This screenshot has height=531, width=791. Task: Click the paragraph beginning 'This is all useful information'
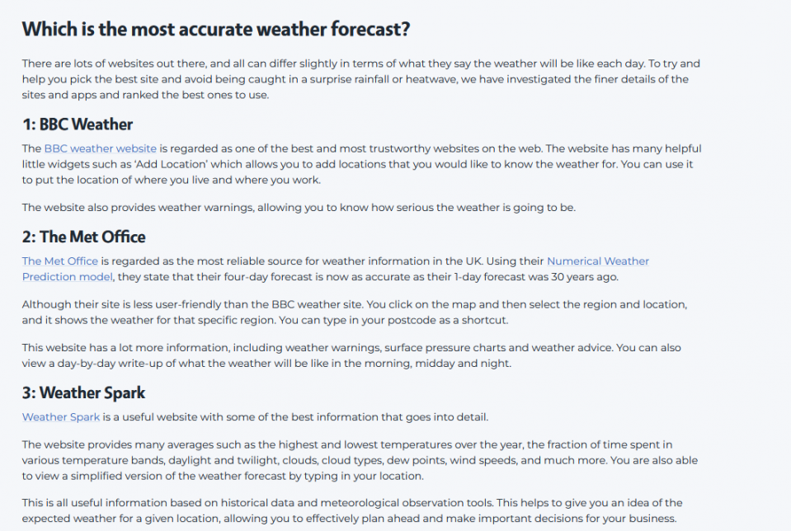[352, 510]
